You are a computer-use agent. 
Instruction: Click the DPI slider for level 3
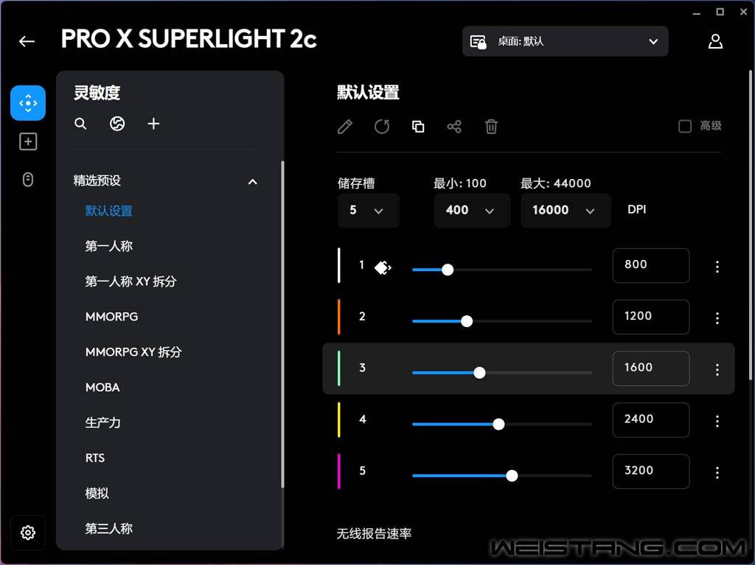tap(480, 373)
